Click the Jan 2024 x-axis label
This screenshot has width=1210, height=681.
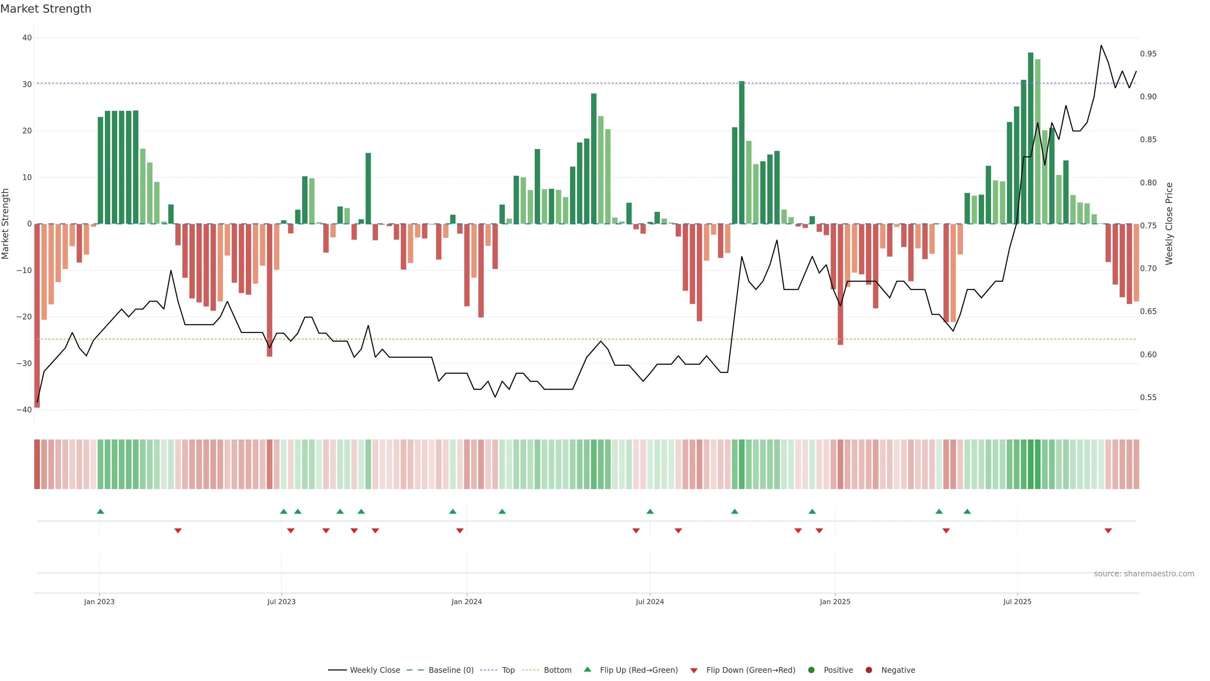[x=466, y=602]
